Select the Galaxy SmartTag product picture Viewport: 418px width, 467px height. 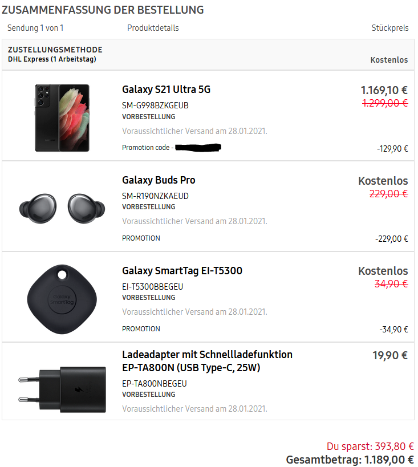coord(62,299)
